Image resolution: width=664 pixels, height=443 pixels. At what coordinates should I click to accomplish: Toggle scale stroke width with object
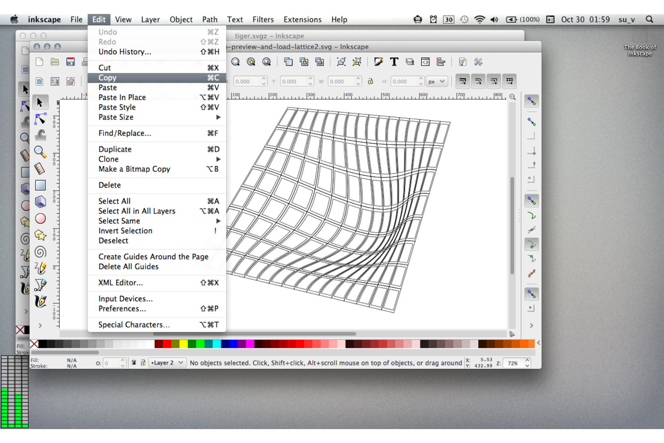(463, 81)
